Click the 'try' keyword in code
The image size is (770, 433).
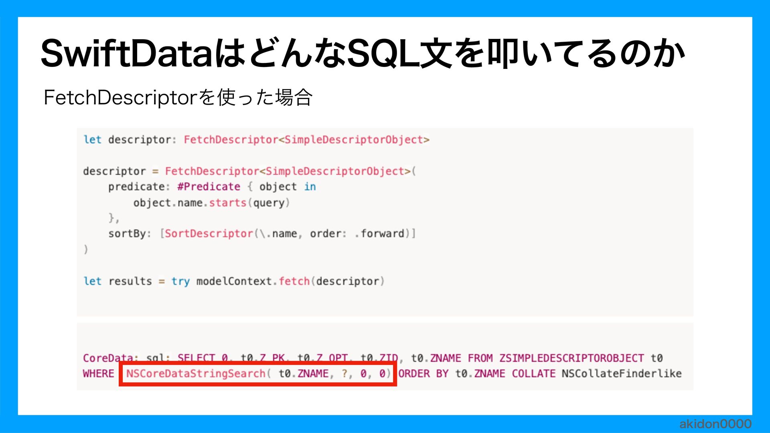[180, 281]
